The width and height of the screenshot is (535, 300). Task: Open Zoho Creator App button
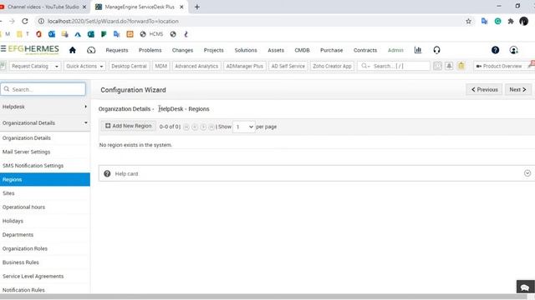(x=332, y=66)
